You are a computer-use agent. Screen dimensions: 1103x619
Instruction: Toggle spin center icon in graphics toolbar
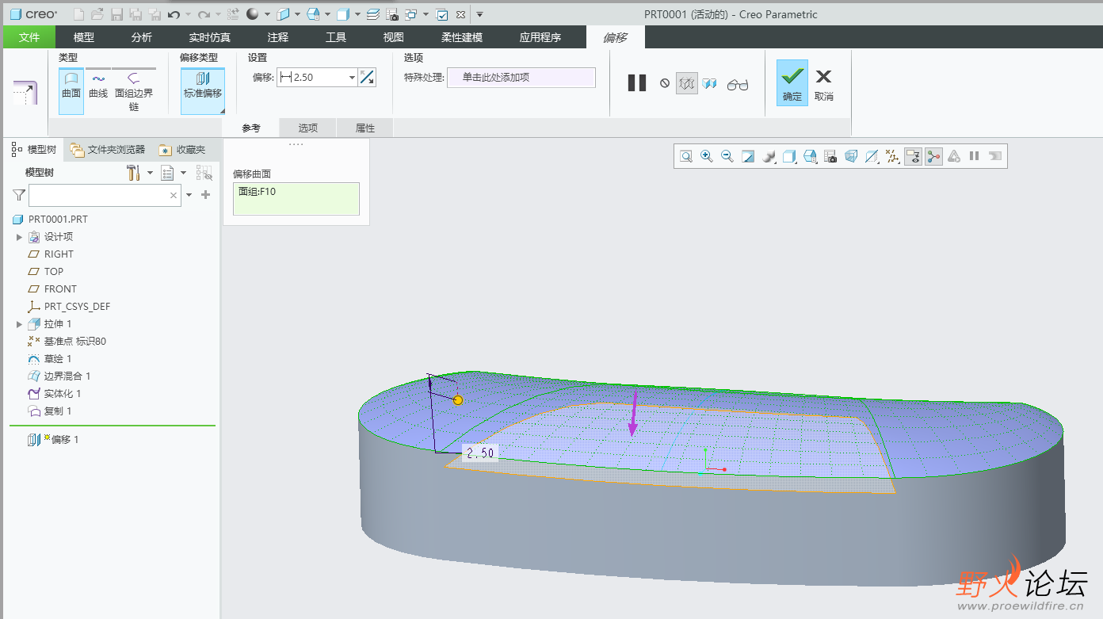[x=933, y=156]
